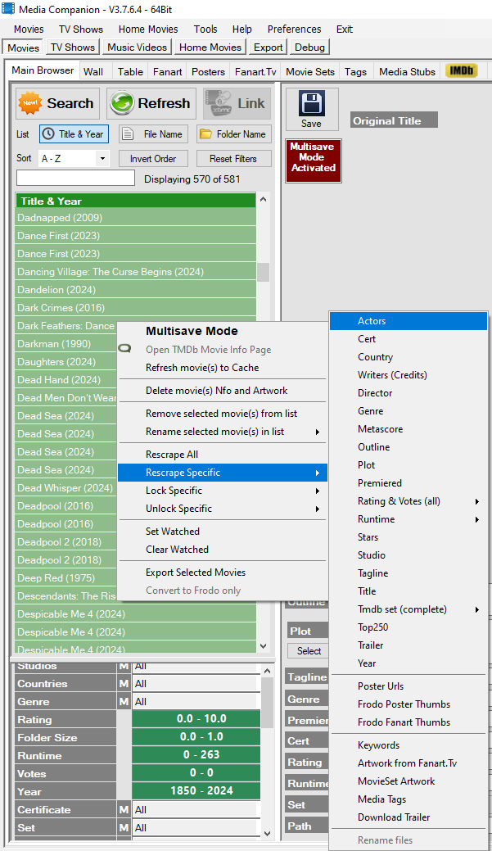Expand the Runtime submenu
The image size is (492, 851).
[408, 518]
